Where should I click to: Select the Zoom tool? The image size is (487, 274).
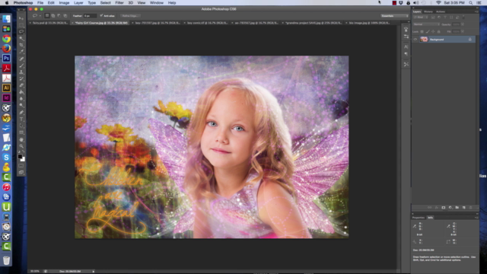click(x=21, y=146)
